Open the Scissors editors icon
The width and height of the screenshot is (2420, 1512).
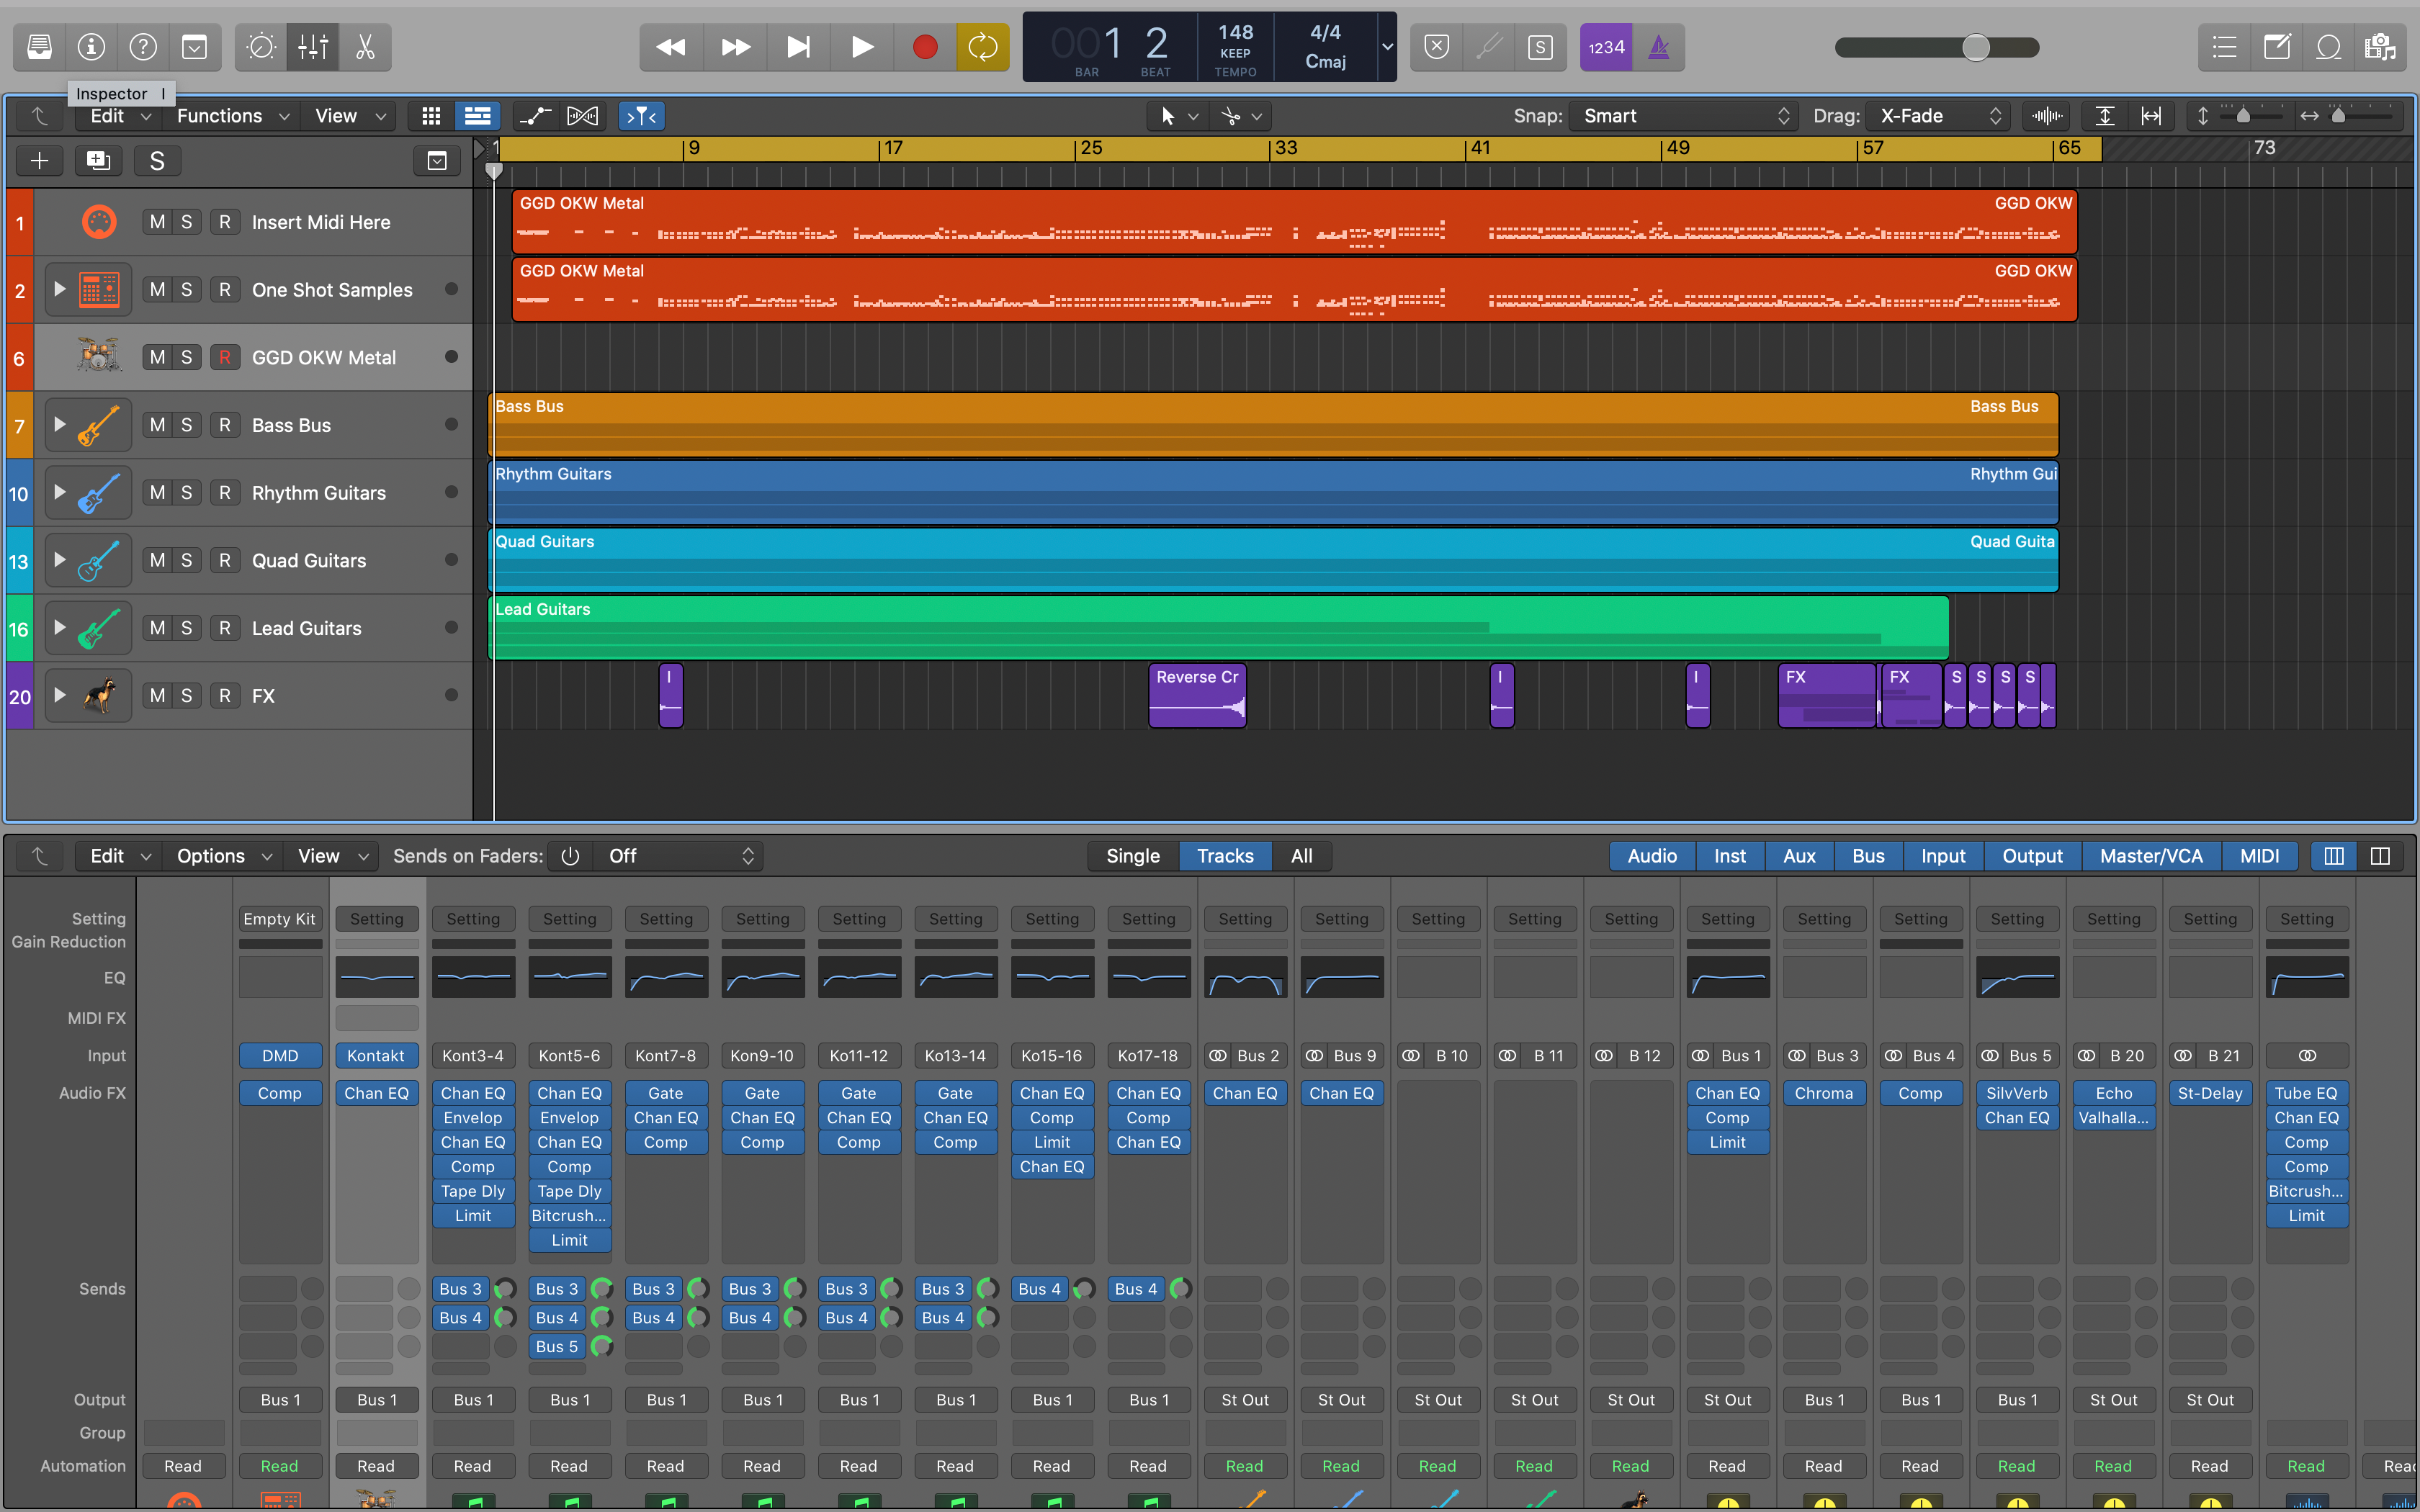(x=365, y=47)
